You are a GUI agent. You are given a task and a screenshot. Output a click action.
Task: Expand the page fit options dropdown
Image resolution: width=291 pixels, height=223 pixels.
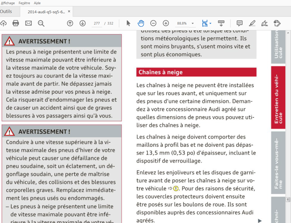pyautogui.click(x=210, y=23)
